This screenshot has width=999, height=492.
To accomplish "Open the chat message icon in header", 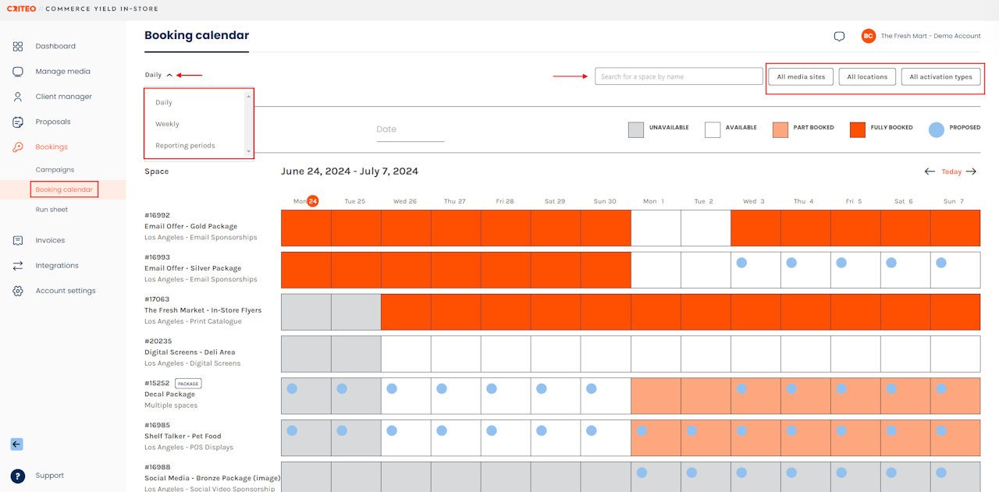I will (x=839, y=37).
